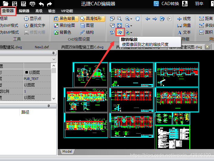Switch to the 编辑器 tab
The image size is (214, 161).
[x=24, y=11]
